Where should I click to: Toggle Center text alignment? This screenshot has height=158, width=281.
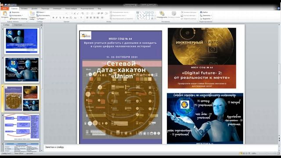(91, 18)
